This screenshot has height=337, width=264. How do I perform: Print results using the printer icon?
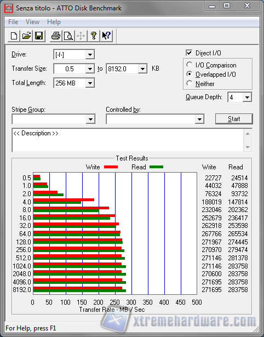56,36
